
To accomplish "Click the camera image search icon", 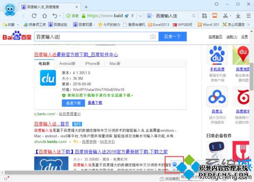I will pyautogui.click(x=153, y=36).
